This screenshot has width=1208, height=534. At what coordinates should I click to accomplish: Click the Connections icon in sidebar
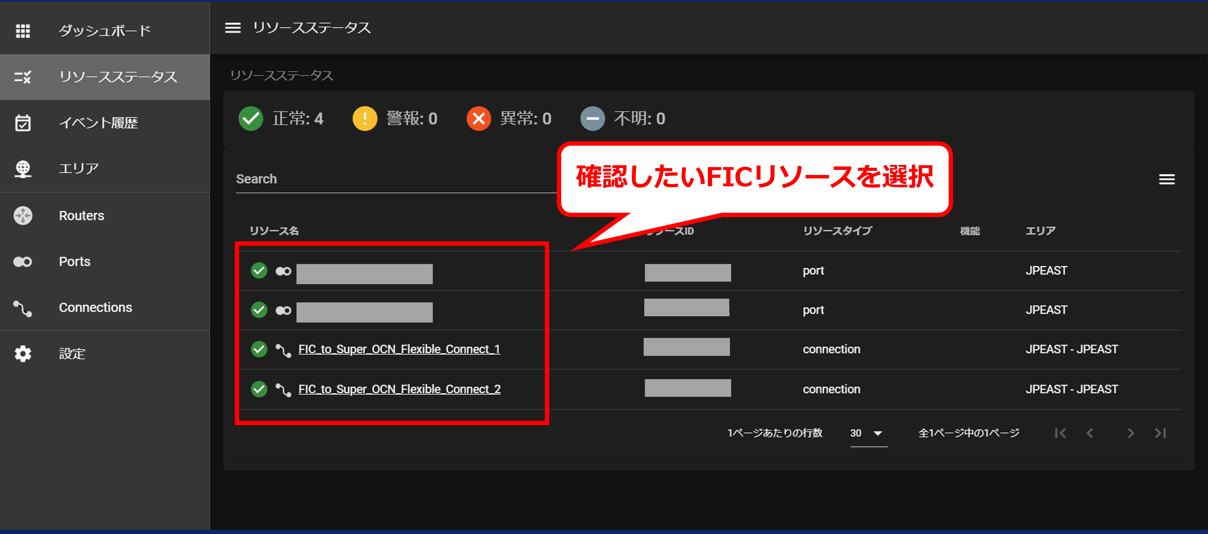[23, 308]
